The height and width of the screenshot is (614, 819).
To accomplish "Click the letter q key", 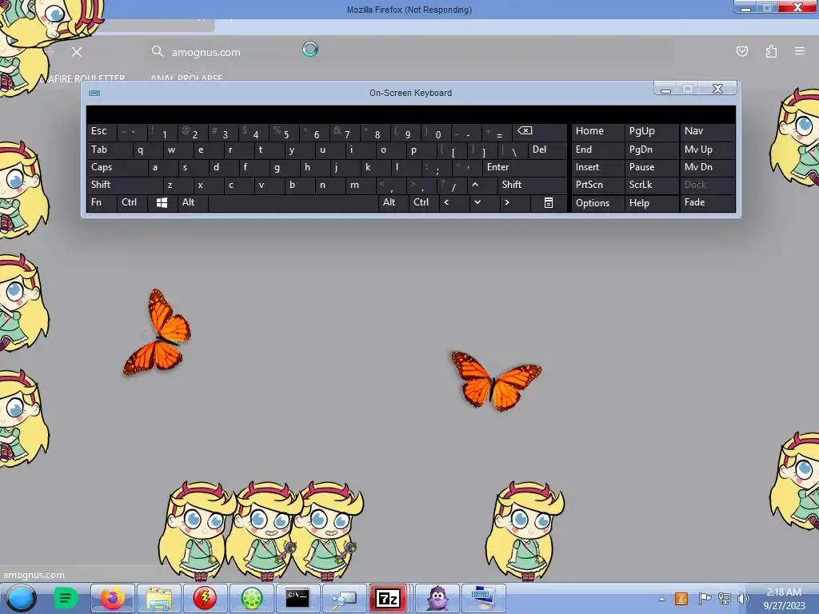I will tap(147, 150).
